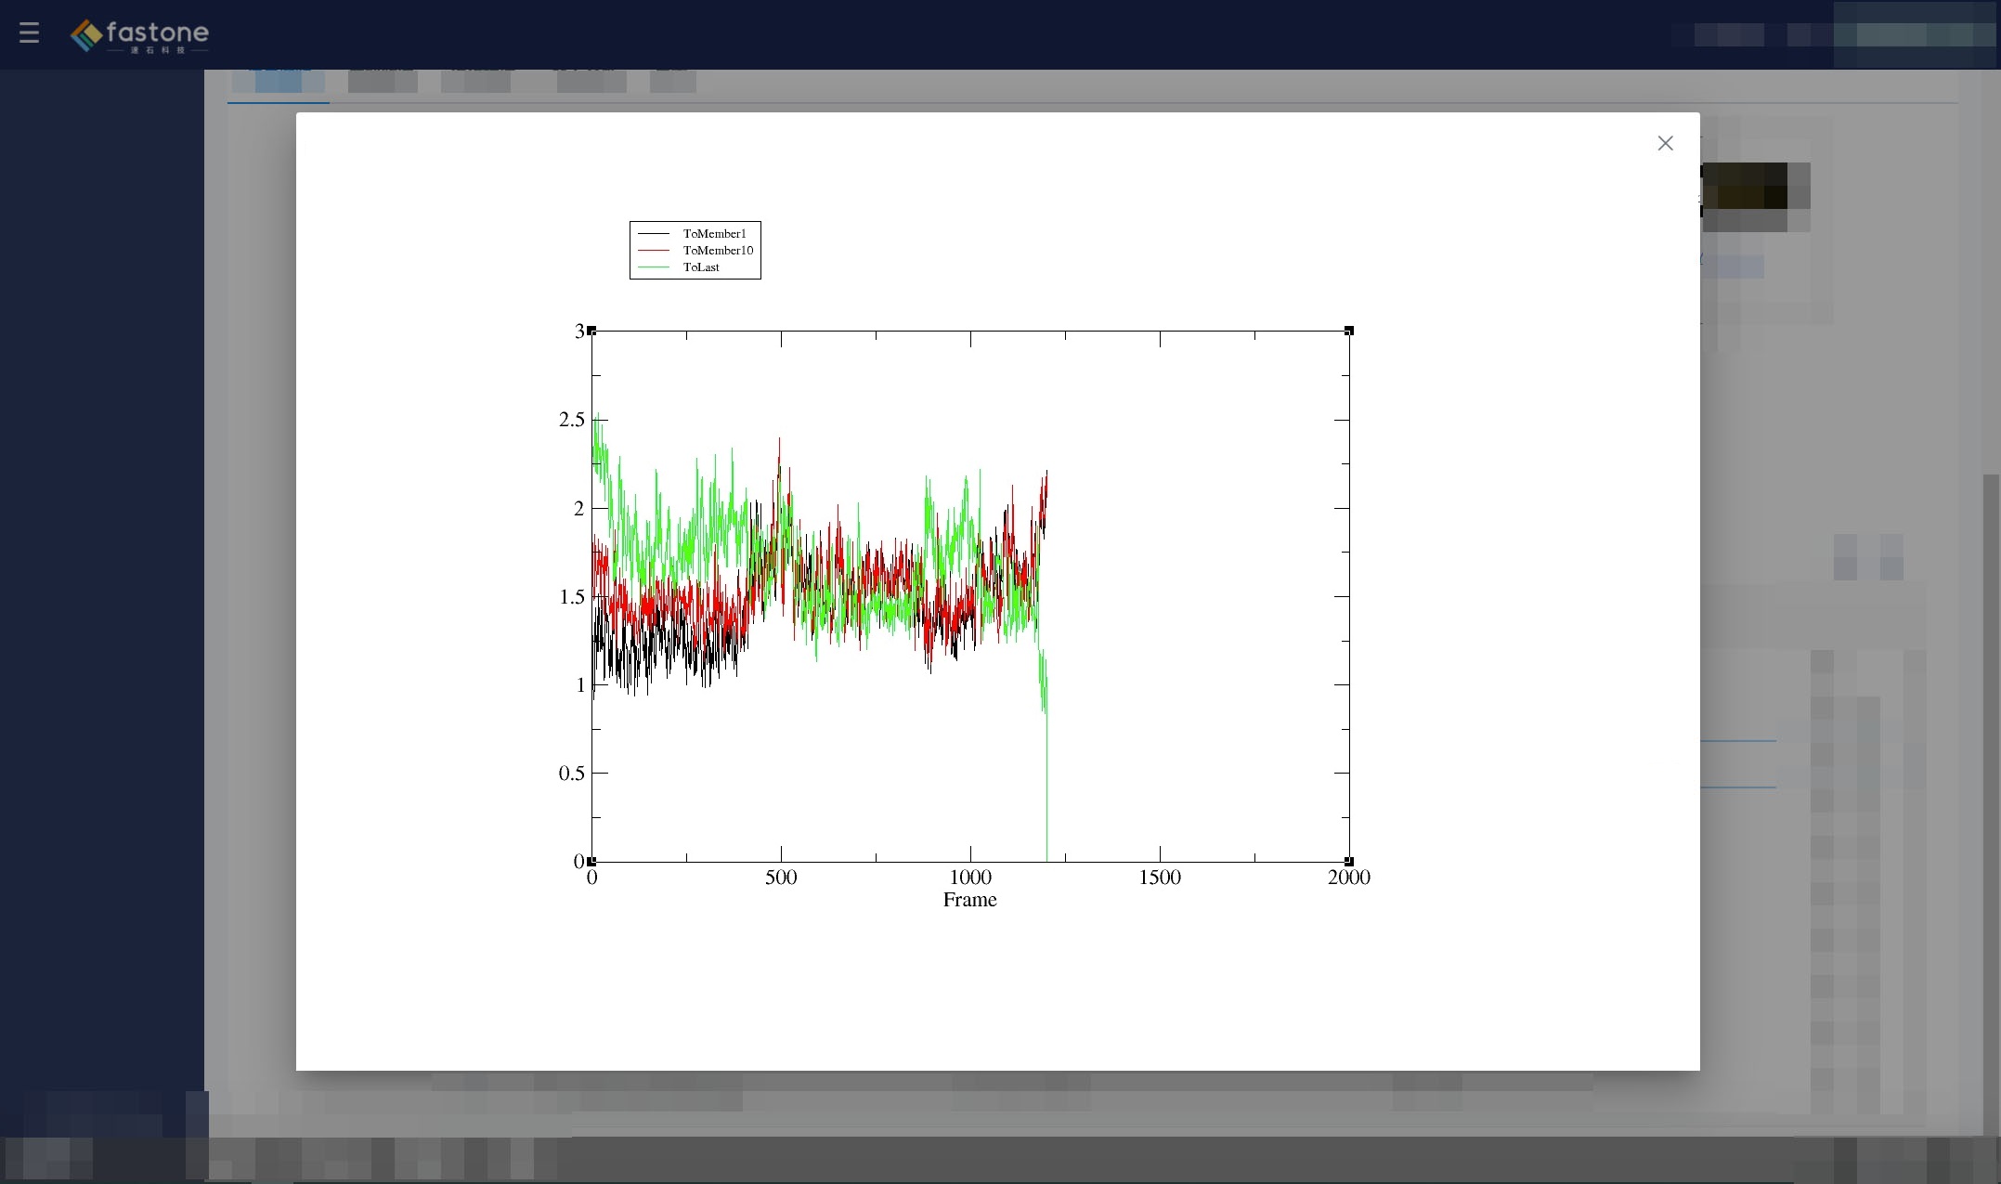Click the bottom-left corner handle at the origin

tap(591, 862)
